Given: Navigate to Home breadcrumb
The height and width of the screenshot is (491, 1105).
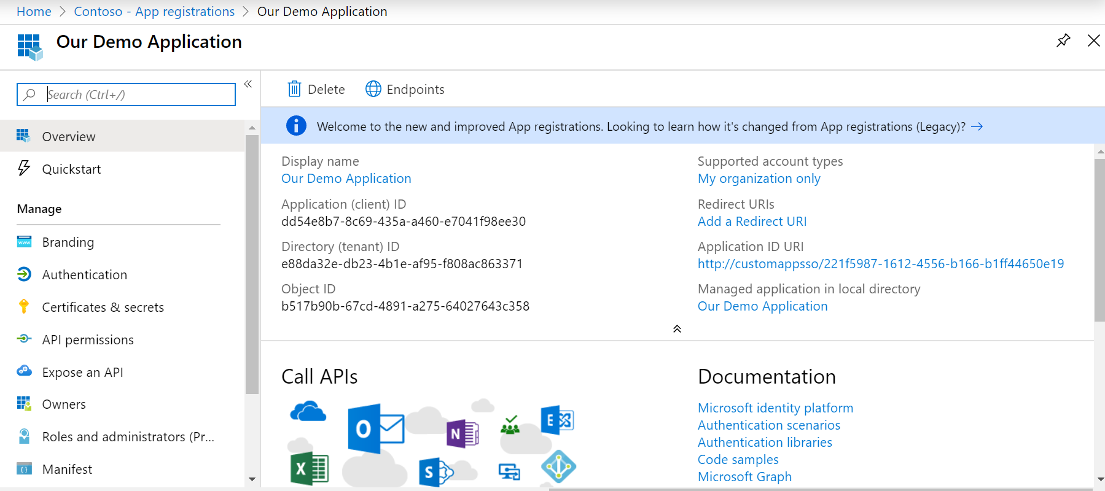Looking at the screenshot, I should coord(34,11).
